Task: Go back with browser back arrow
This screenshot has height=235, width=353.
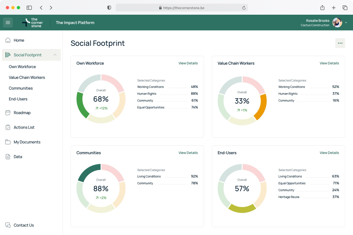Action: coord(41,8)
